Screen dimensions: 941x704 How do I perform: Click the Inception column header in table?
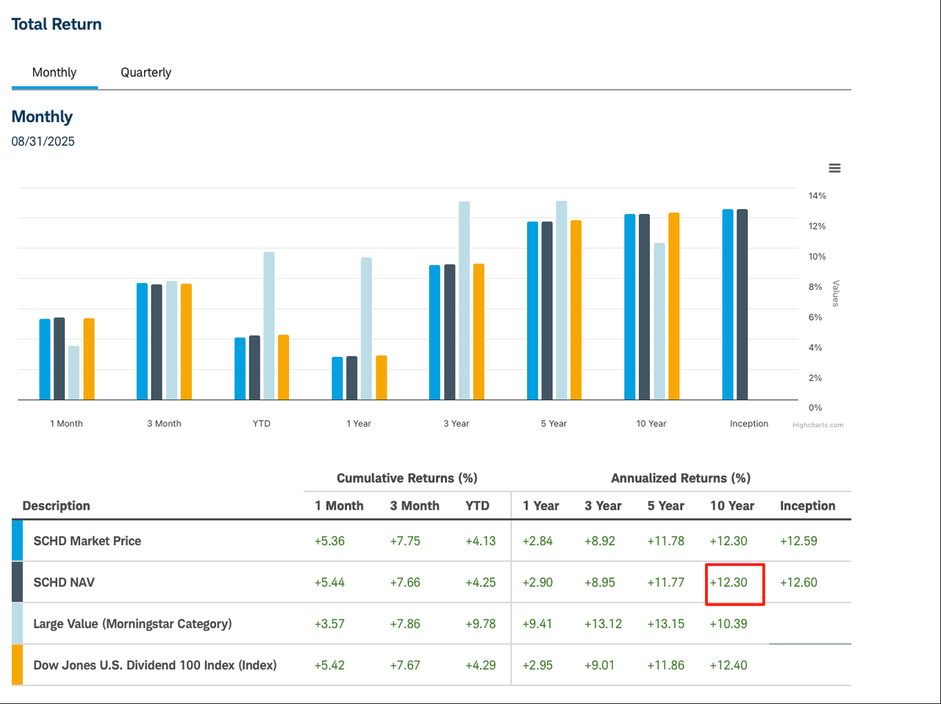(807, 505)
